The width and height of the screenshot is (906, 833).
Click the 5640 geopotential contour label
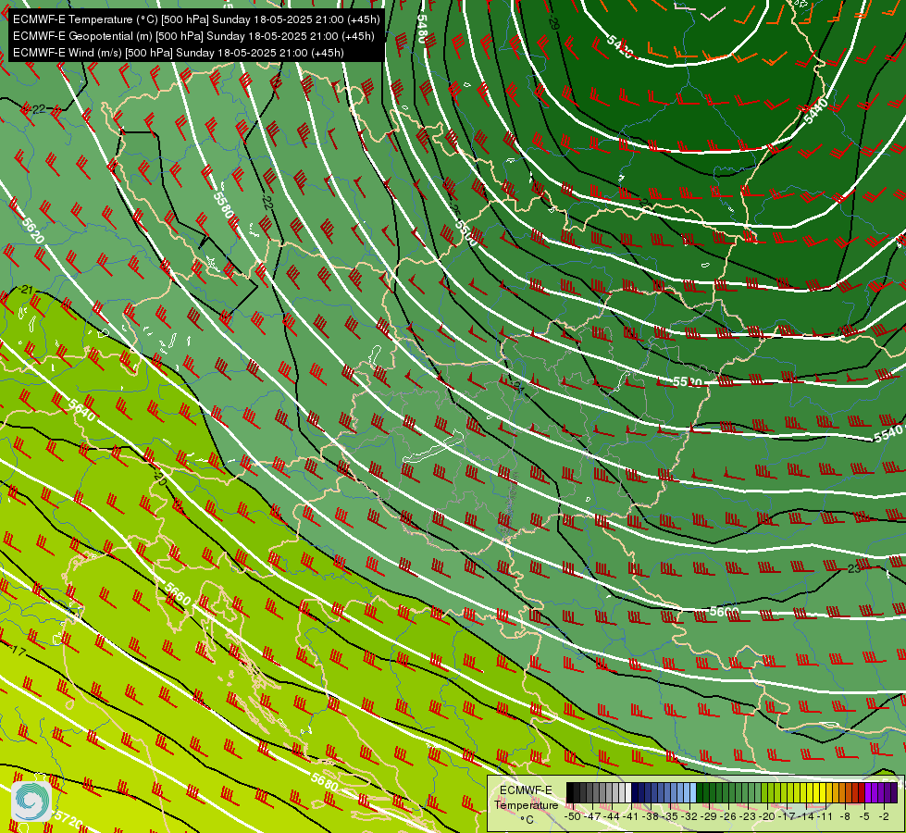82,410
